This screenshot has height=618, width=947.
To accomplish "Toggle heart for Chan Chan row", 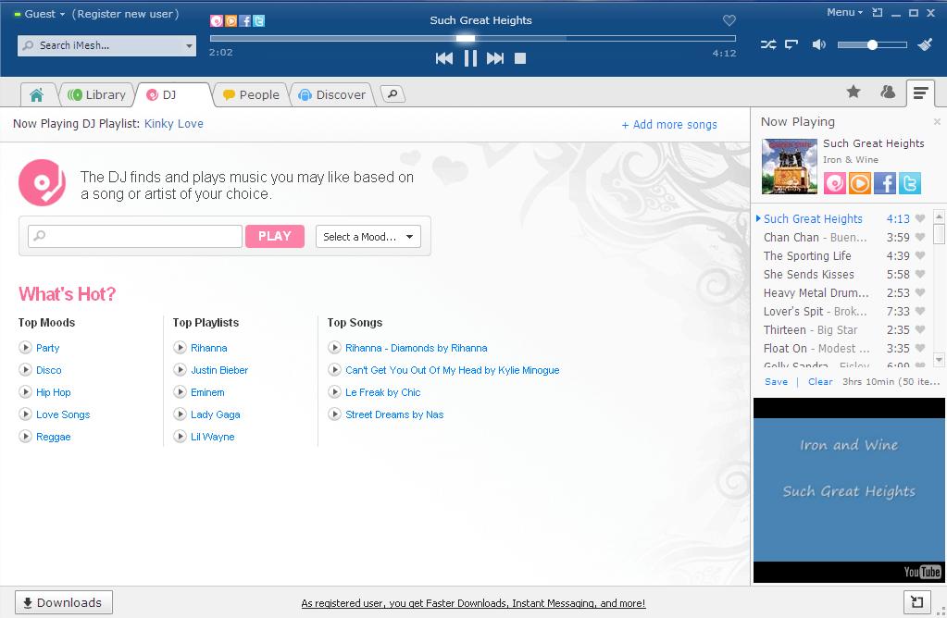I will point(920,237).
